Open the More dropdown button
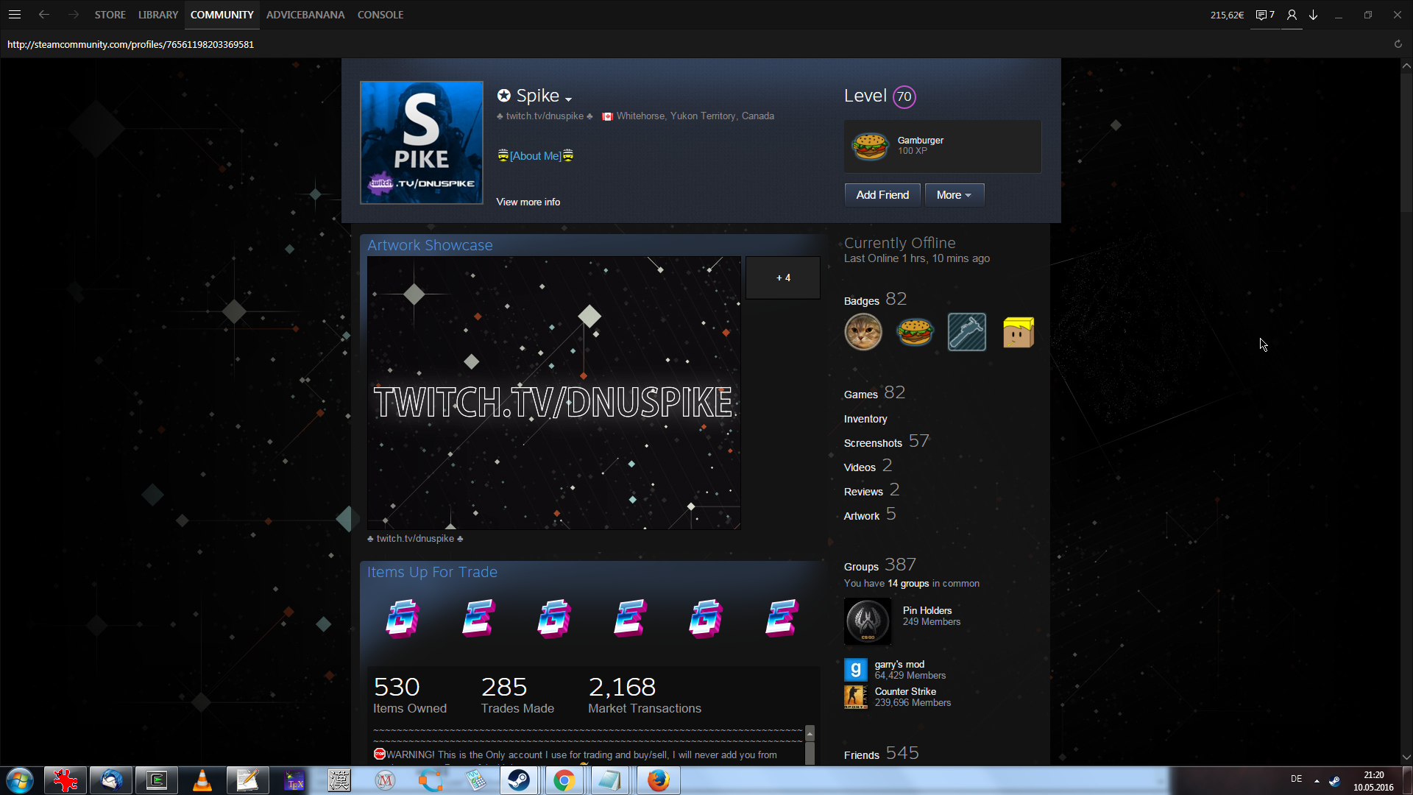 (x=954, y=195)
